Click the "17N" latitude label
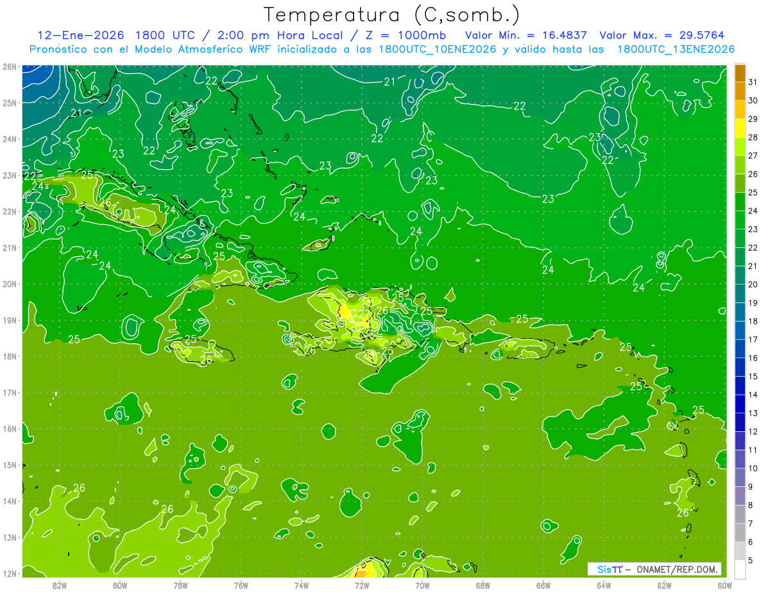The width and height of the screenshot is (770, 594). (x=9, y=393)
